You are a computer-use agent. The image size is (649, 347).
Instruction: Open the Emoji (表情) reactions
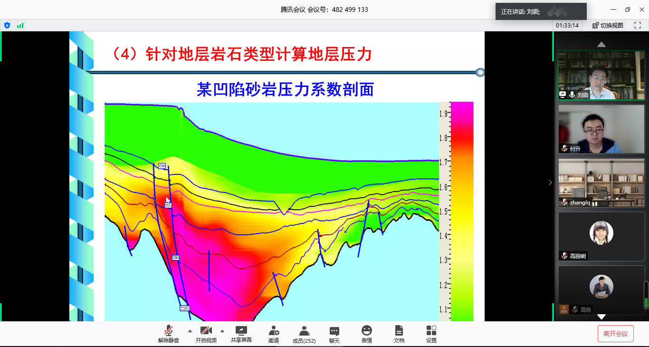coord(366,334)
